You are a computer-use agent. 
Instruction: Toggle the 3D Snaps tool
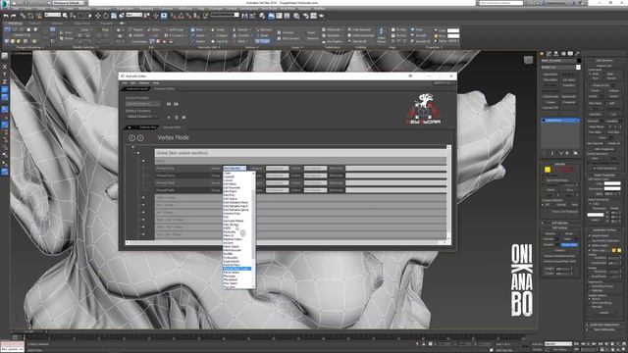coord(175,16)
